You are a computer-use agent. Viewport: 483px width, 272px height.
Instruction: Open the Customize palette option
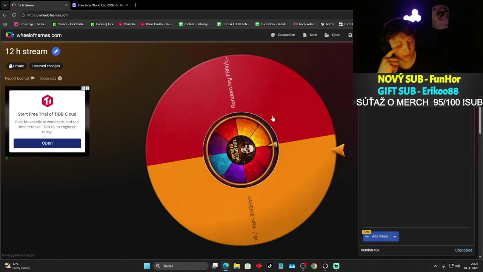(x=283, y=35)
